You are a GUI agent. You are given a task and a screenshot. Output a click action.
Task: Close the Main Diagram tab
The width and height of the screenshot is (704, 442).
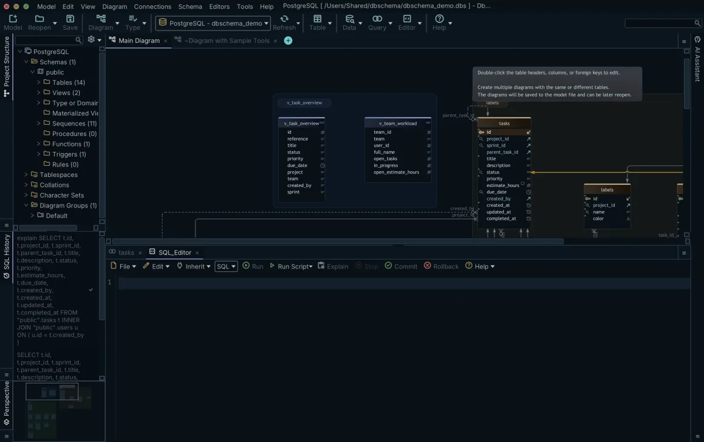165,41
